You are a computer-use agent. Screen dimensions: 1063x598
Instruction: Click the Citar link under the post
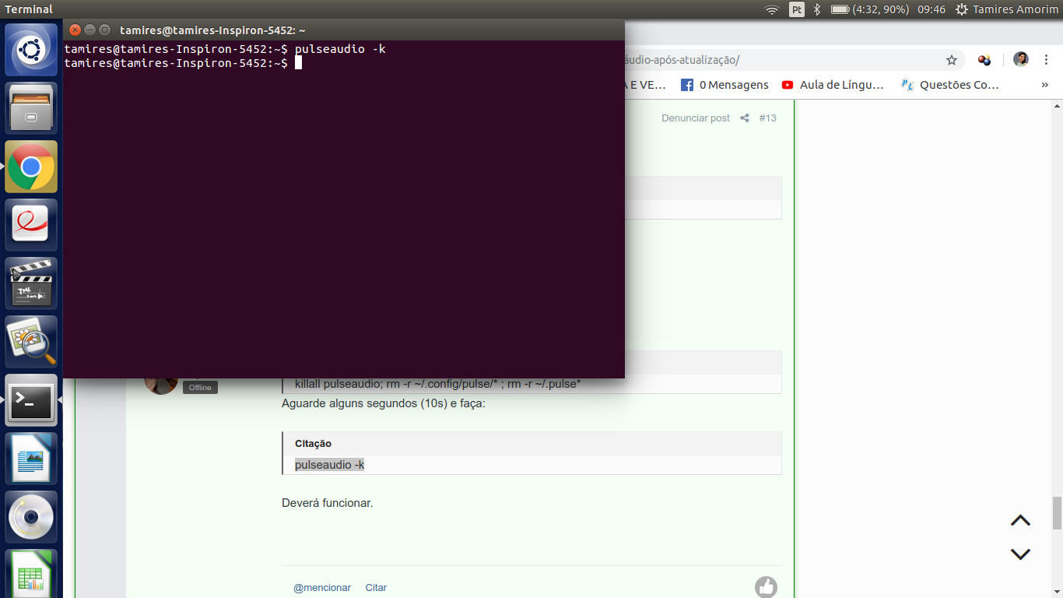376,588
